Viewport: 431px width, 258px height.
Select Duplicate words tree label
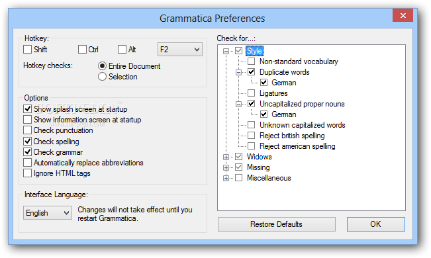[285, 72]
